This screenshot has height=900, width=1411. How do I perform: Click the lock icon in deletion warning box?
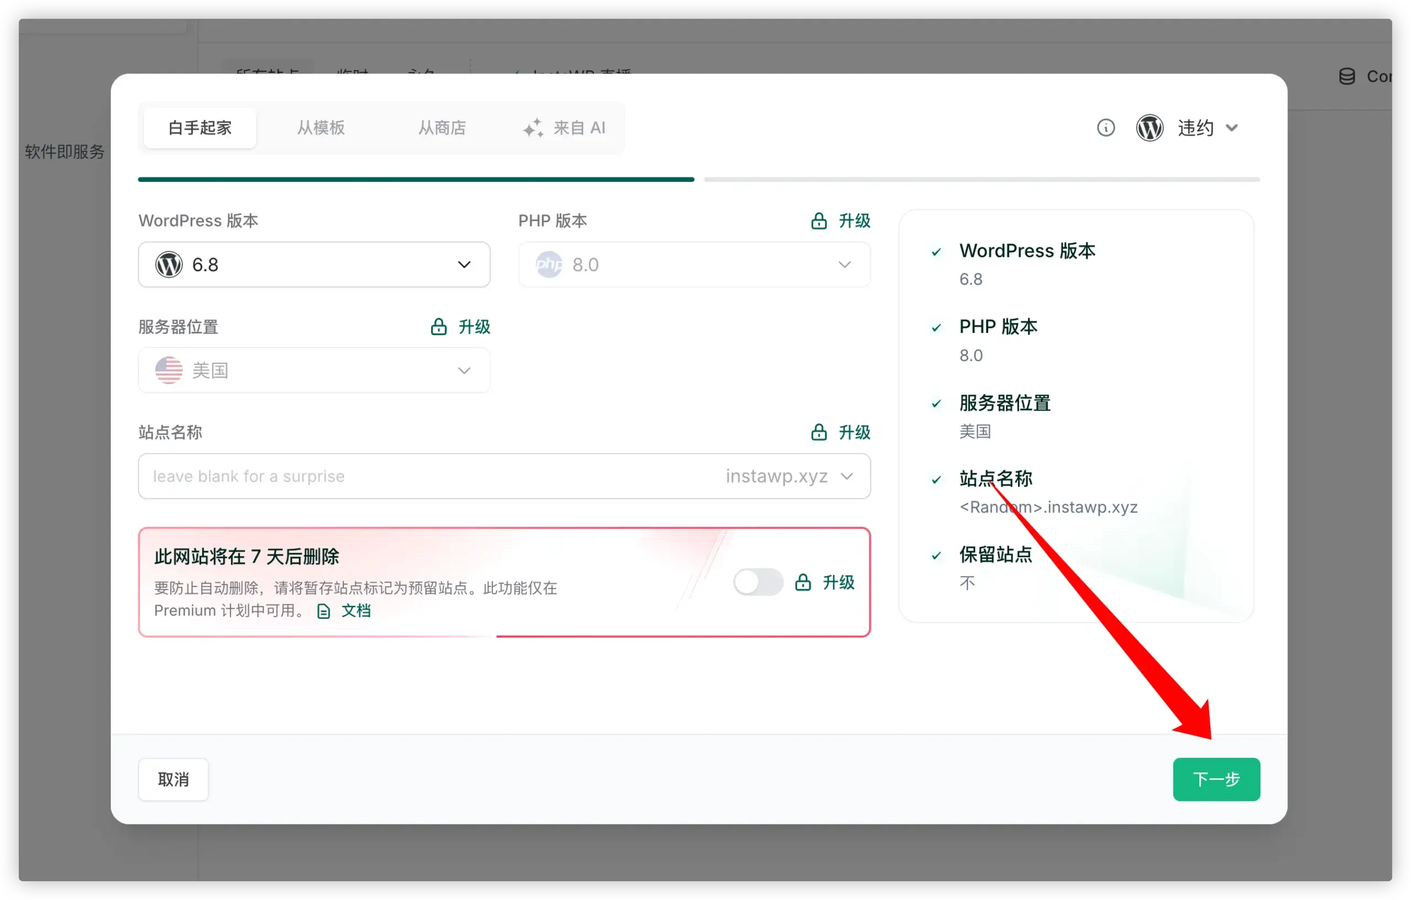(803, 583)
